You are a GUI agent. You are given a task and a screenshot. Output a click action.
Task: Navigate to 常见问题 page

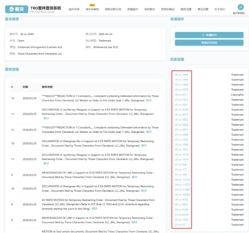(203, 9)
